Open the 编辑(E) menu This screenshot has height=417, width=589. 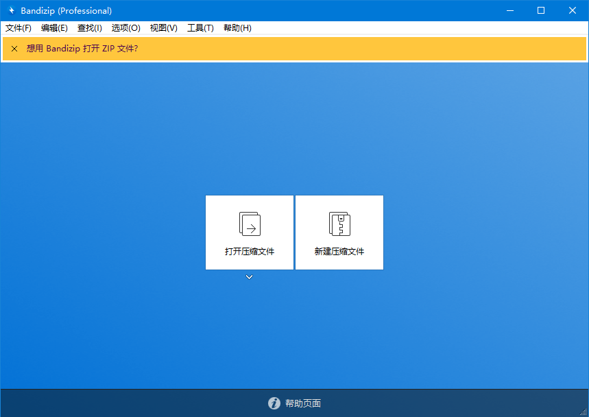tap(54, 28)
